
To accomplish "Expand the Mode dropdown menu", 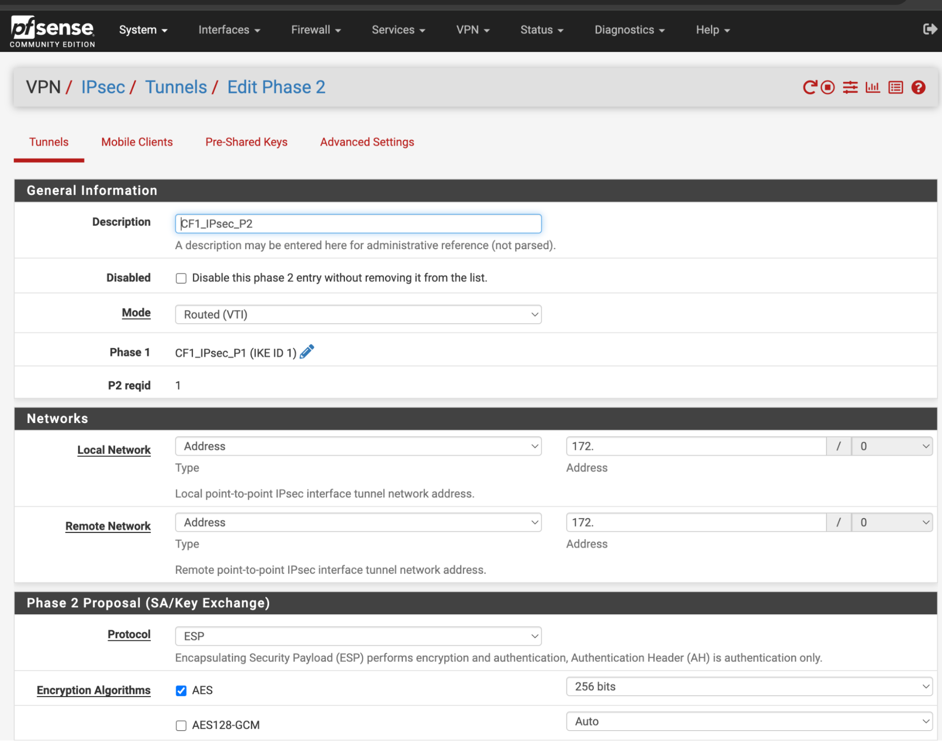I will click(357, 314).
